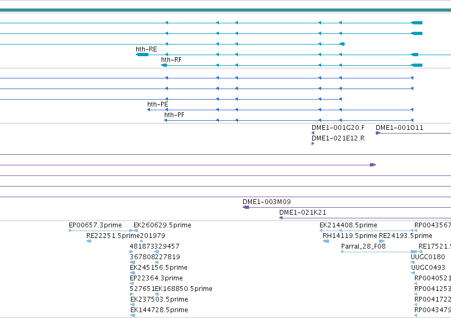Click the hth-PE protein label
This screenshot has width=451, height=318.
tap(157, 104)
